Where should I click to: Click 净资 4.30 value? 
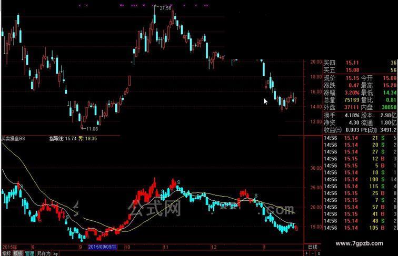[x=354, y=123]
